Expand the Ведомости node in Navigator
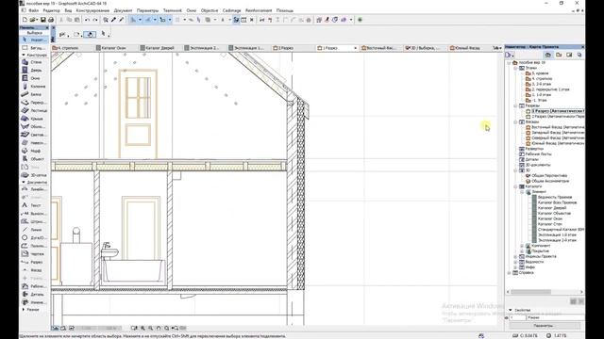This screenshot has width=604, height=339. pos(515,262)
